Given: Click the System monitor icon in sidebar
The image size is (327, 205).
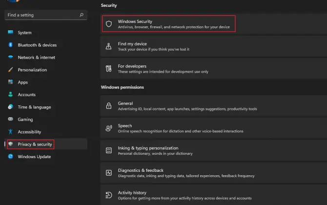Looking at the screenshot, I should click(x=10, y=32).
